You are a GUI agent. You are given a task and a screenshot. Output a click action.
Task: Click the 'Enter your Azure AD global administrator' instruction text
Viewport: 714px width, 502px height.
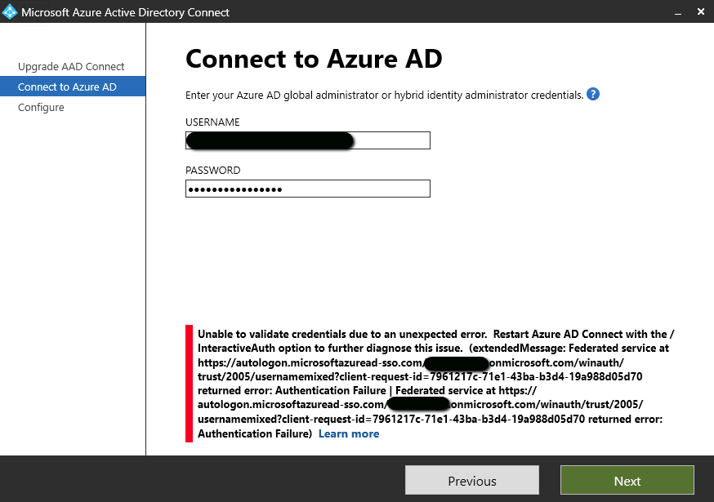coord(384,96)
